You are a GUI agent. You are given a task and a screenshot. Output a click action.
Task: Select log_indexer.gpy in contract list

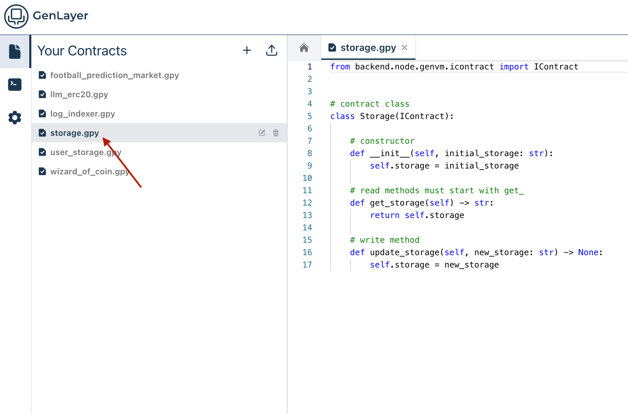point(83,114)
